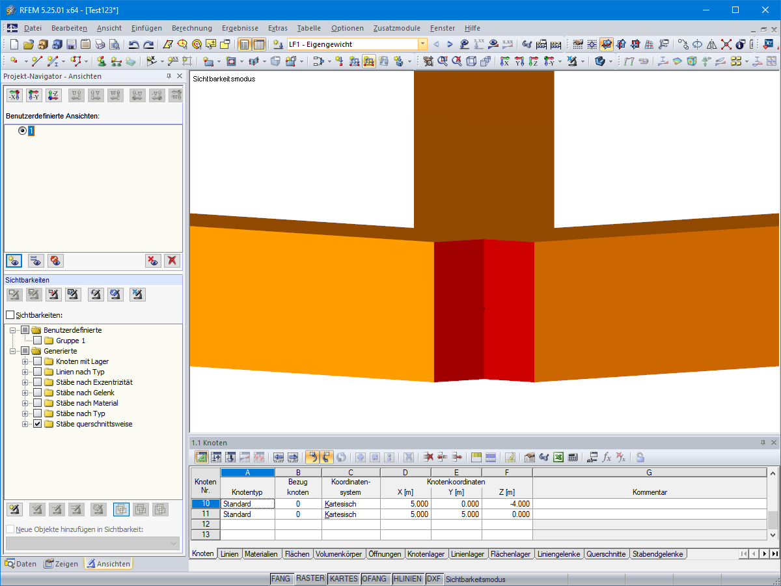
Task: Open the Berechnung menu
Action: pos(192,28)
